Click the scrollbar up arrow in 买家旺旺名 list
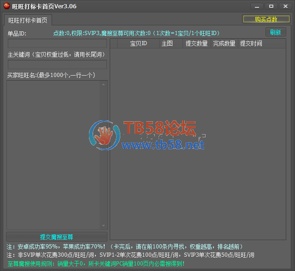295x271 pixels. pyautogui.click(x=103, y=84)
